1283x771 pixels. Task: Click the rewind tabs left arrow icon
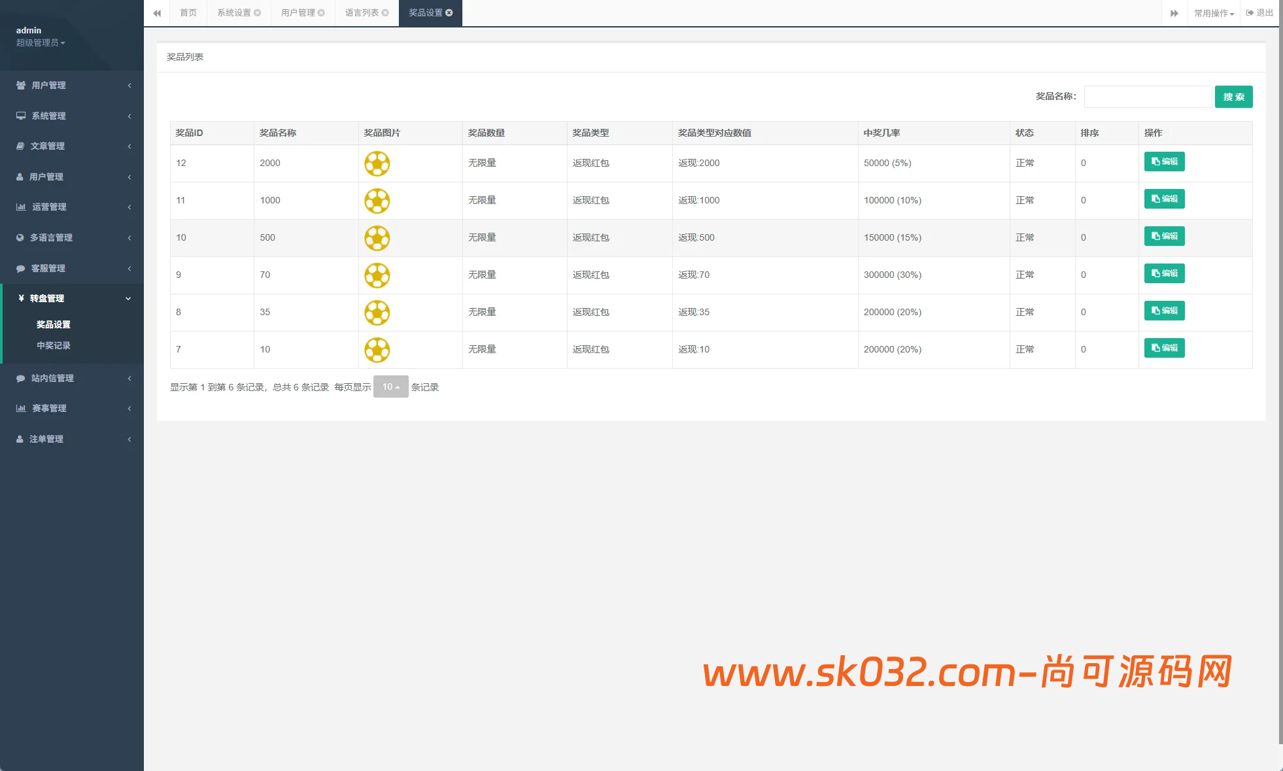[157, 13]
